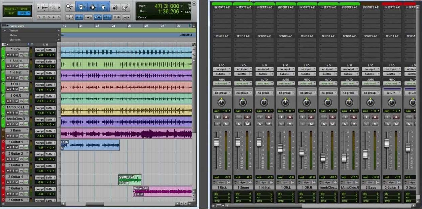Select the Scrubber tool
Image resolution: width=422 pixels, height=209 pixels.
[115, 7]
